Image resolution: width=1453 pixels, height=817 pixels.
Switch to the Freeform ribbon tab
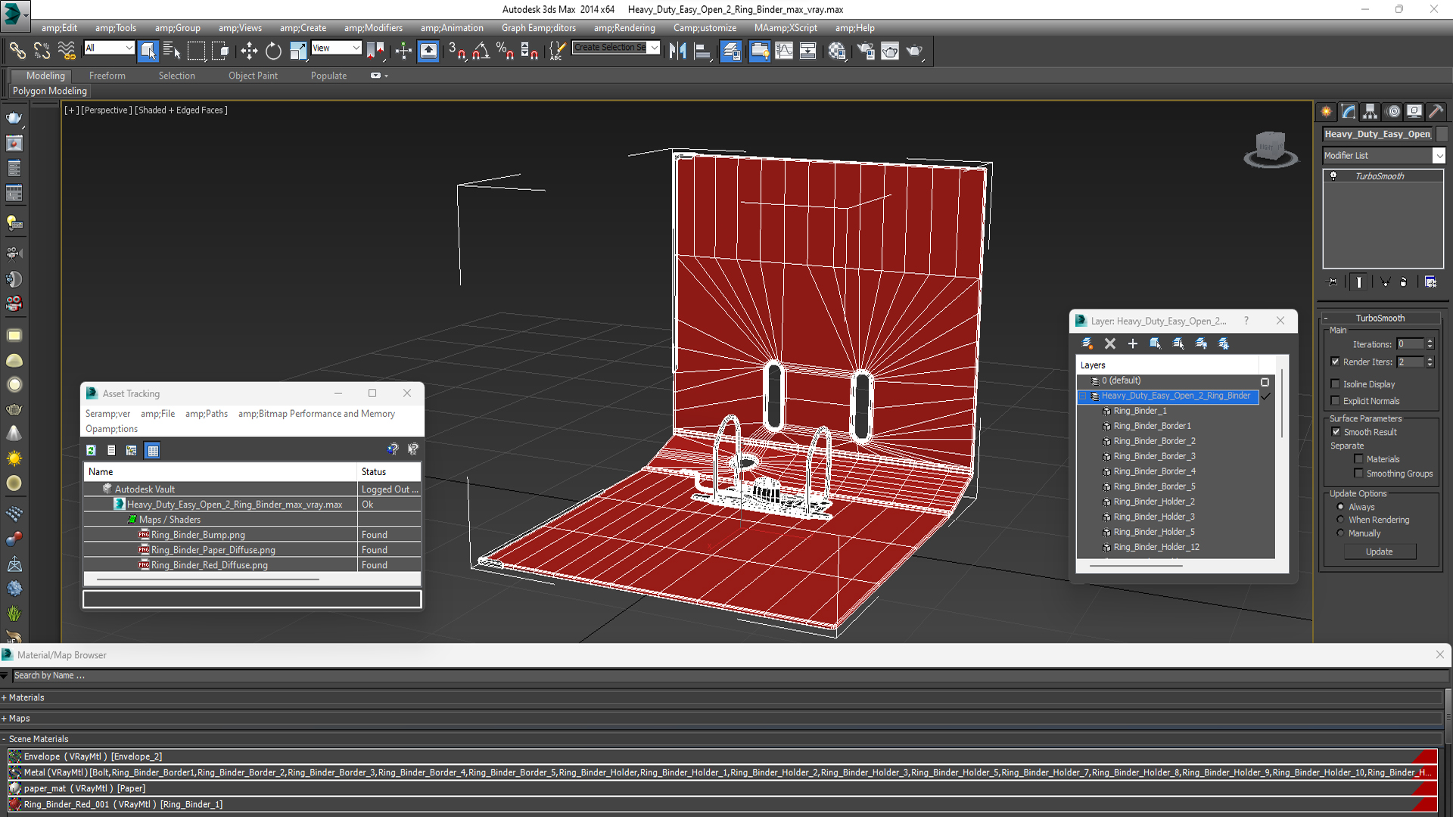[107, 76]
